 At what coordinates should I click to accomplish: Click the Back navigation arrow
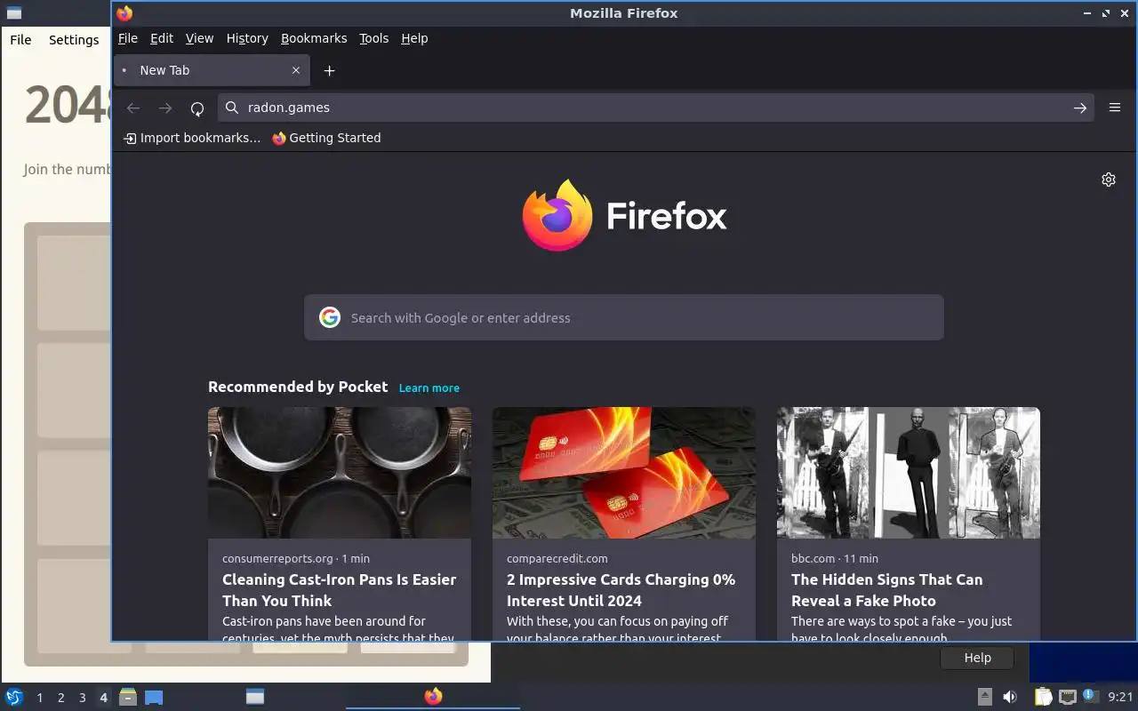[x=133, y=108]
